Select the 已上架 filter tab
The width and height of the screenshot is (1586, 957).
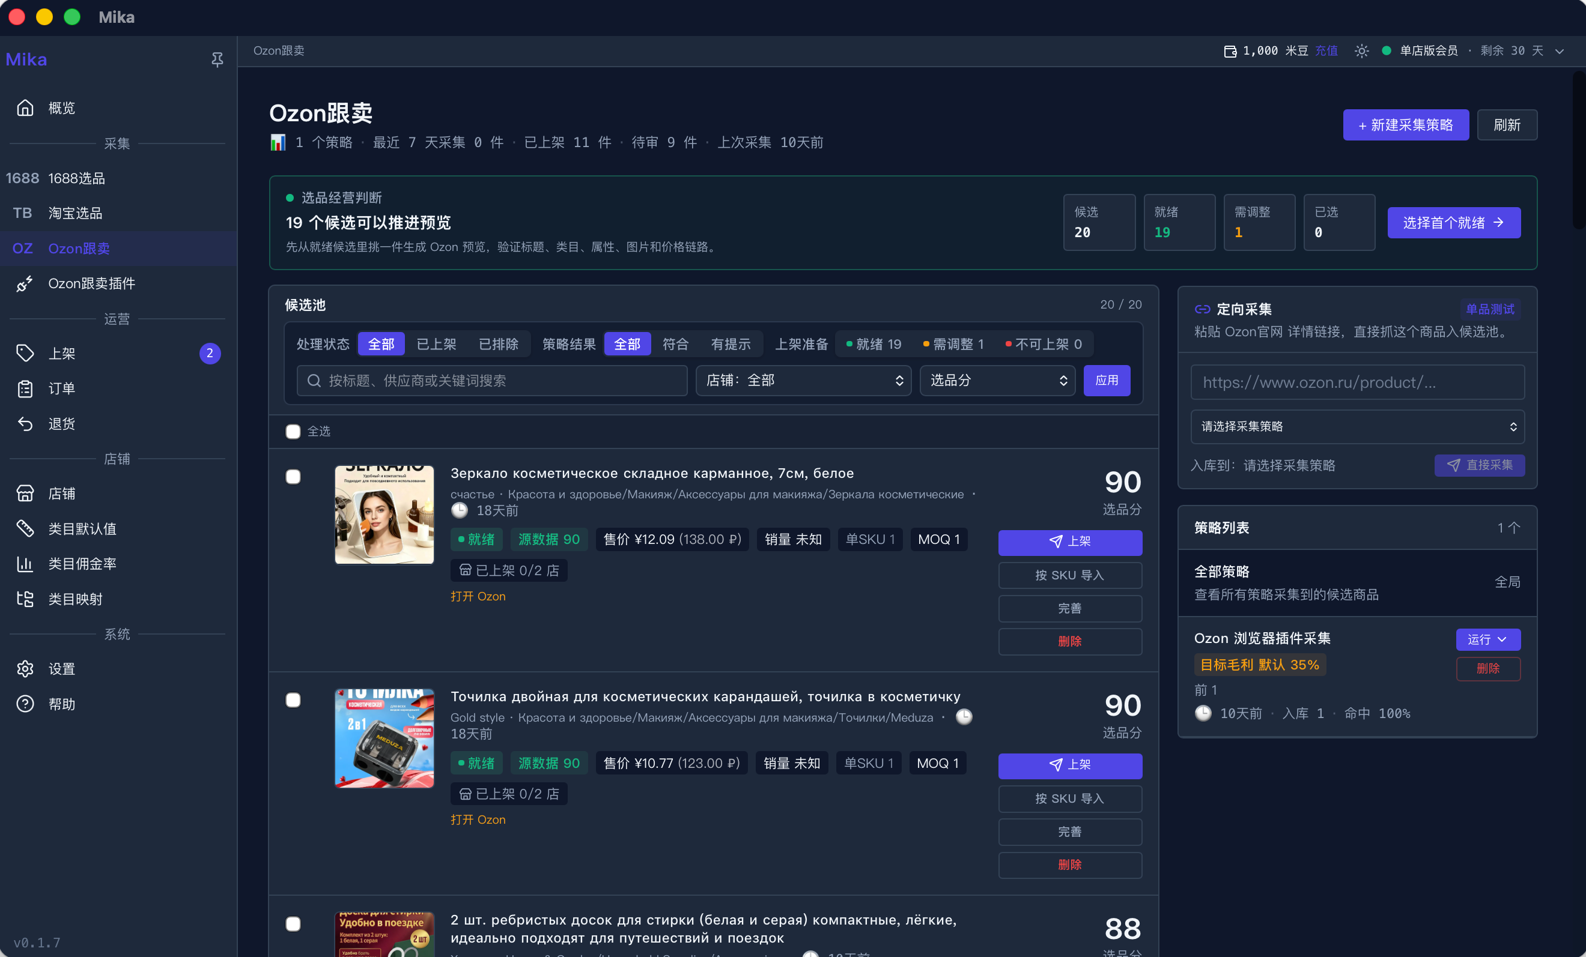click(x=436, y=344)
